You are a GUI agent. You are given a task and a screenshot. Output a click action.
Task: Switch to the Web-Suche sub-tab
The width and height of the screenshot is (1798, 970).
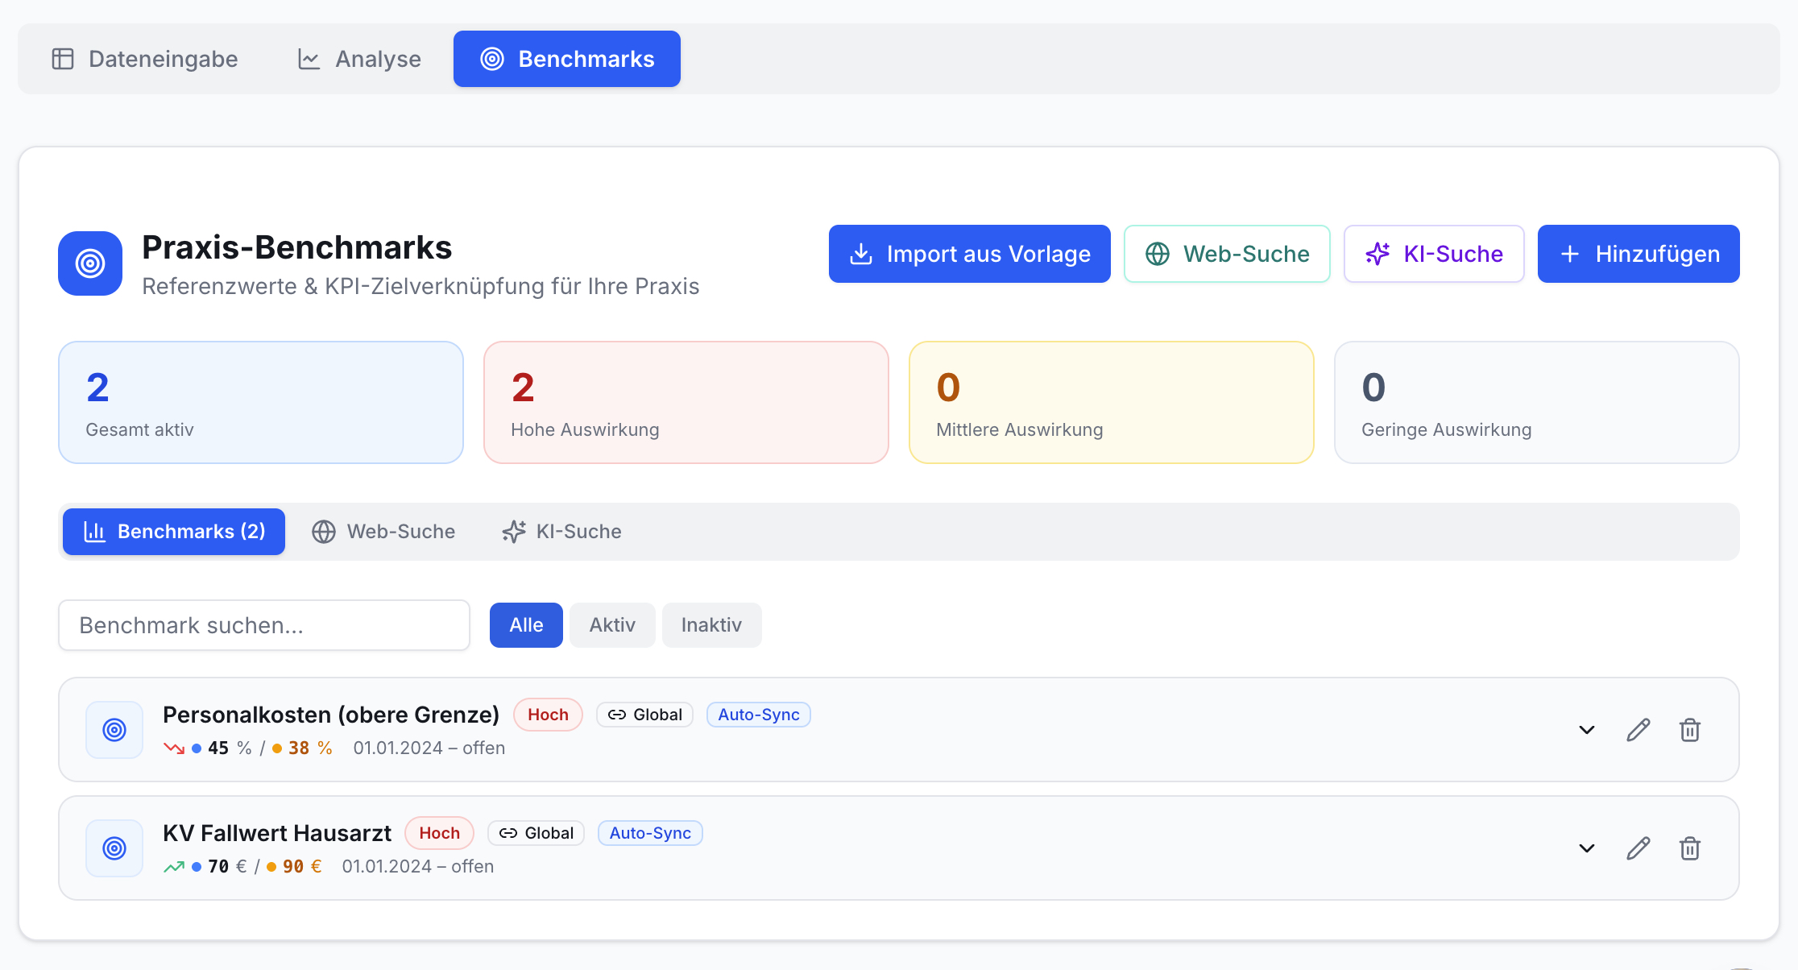383,532
